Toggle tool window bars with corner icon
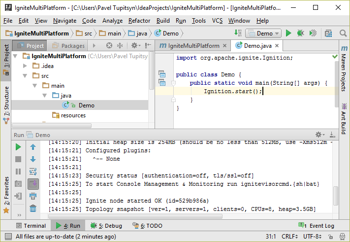This screenshot has width=350, height=242. pos(8,237)
